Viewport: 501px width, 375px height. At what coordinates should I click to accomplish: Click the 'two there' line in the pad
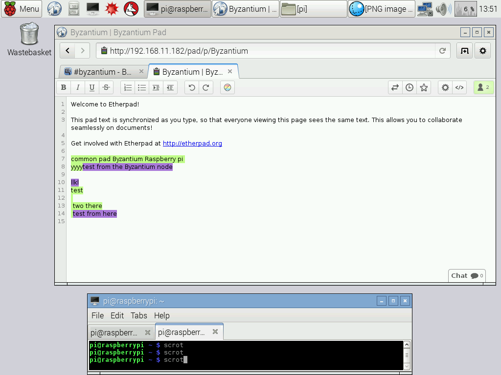[87, 206]
